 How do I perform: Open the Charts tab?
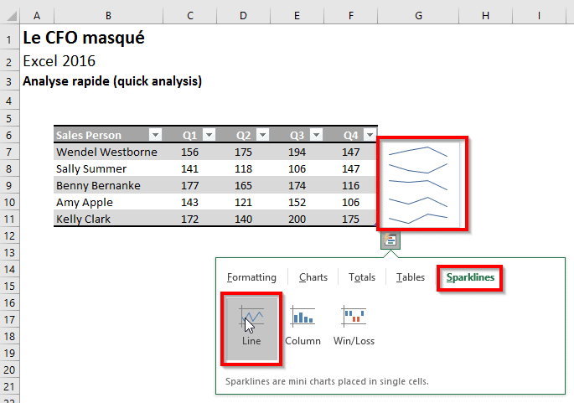click(x=313, y=277)
